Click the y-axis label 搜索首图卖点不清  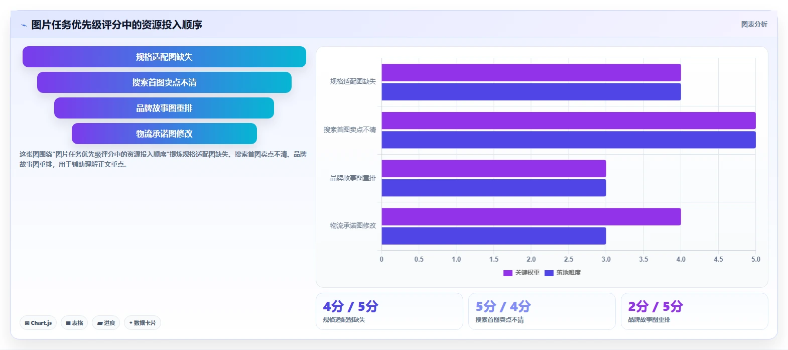[350, 130]
